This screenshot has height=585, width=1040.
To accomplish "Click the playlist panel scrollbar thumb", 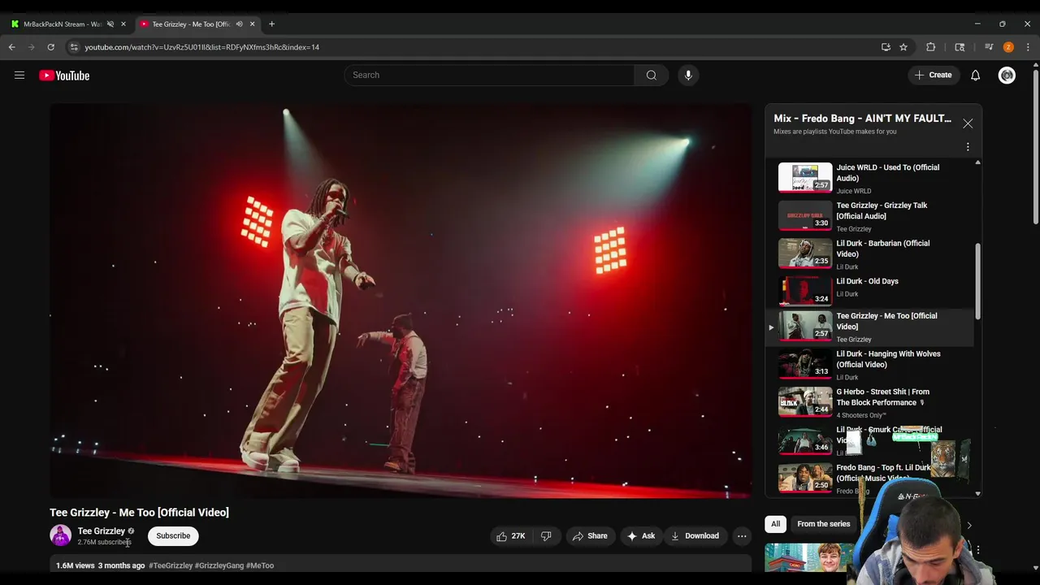I will tap(977, 281).
